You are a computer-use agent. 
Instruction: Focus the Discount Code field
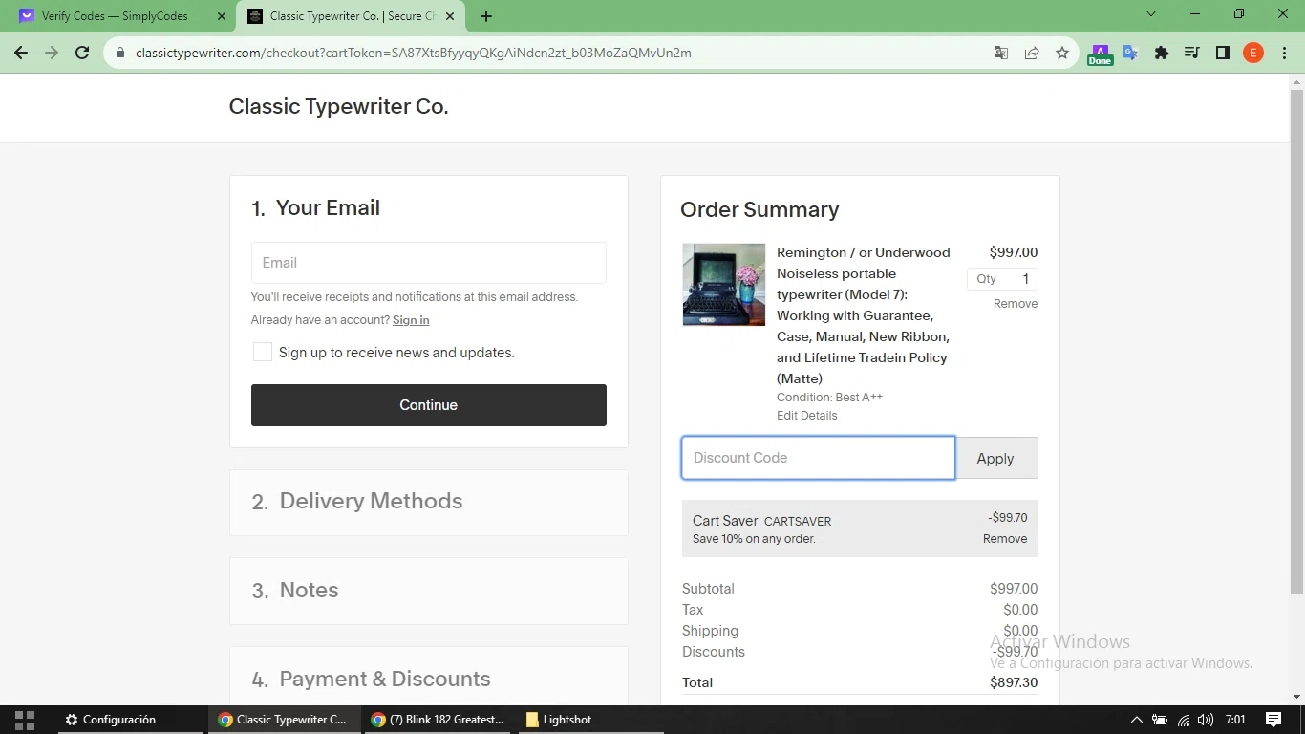click(x=818, y=458)
